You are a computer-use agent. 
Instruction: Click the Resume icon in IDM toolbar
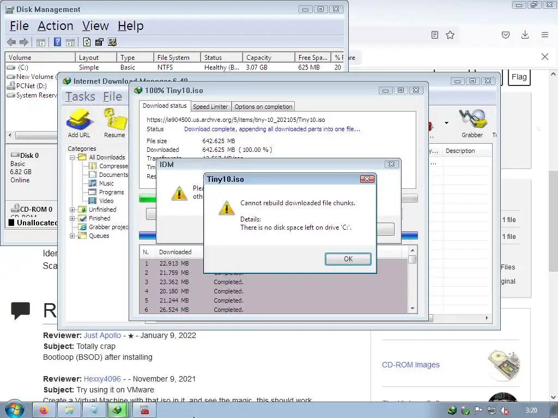point(114,123)
